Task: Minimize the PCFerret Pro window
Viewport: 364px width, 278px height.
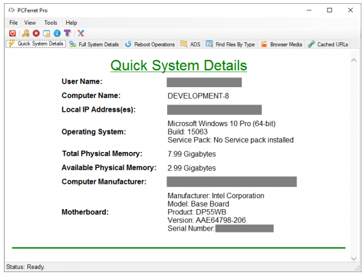Action: coord(309,10)
